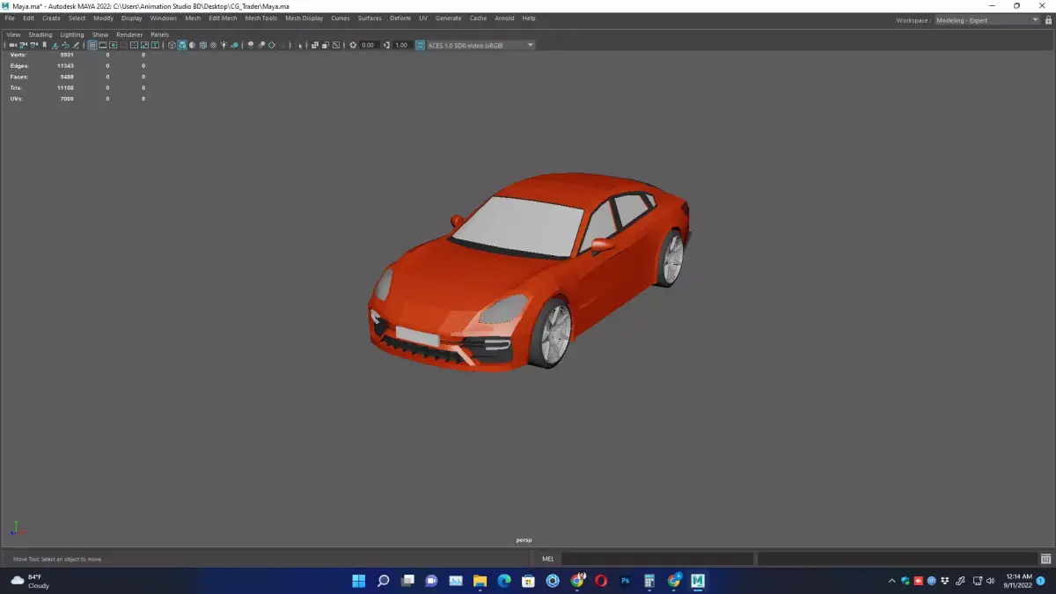
Task: Click the Exposure reset icon
Action: 353,45
